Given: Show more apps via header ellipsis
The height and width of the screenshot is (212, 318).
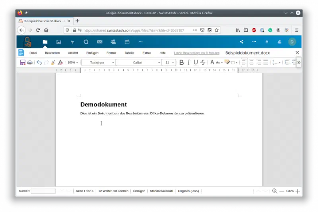Looking at the screenshot, I should point(141,42).
